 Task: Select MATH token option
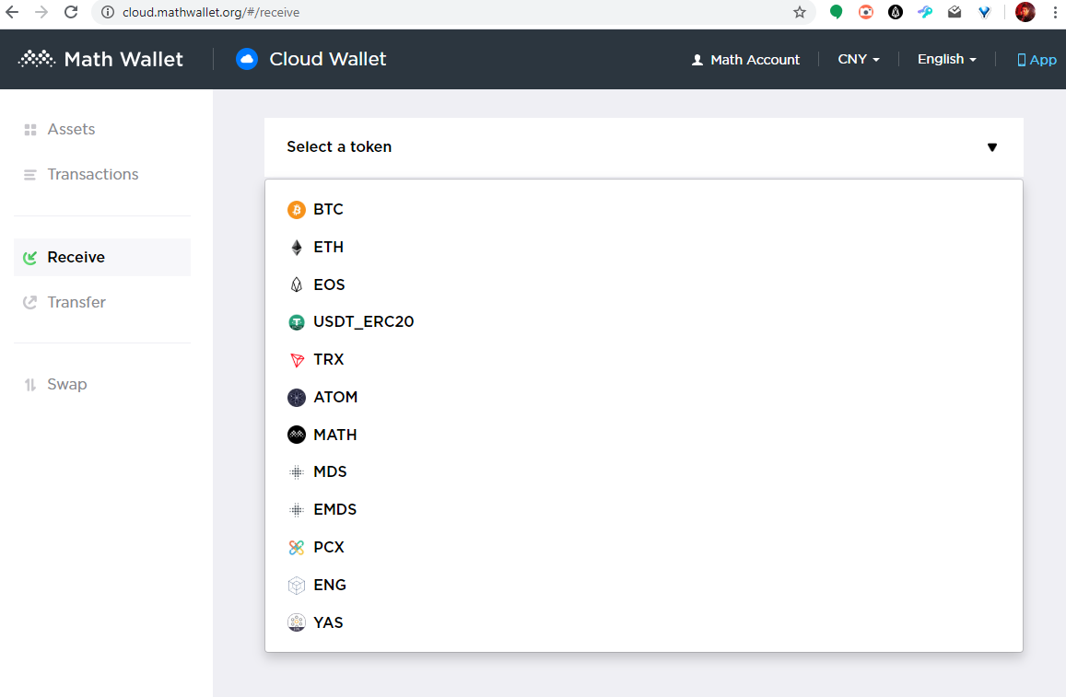pos(644,435)
